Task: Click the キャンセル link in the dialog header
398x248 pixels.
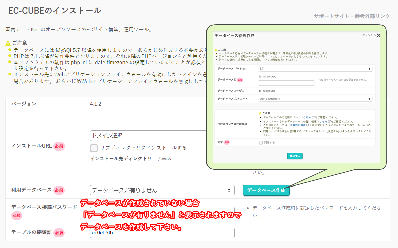Action: click(x=369, y=35)
